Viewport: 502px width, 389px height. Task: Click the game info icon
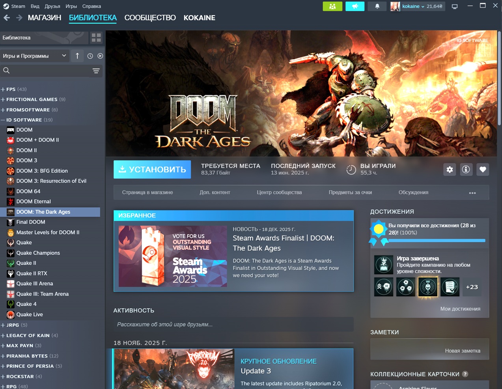(x=466, y=170)
